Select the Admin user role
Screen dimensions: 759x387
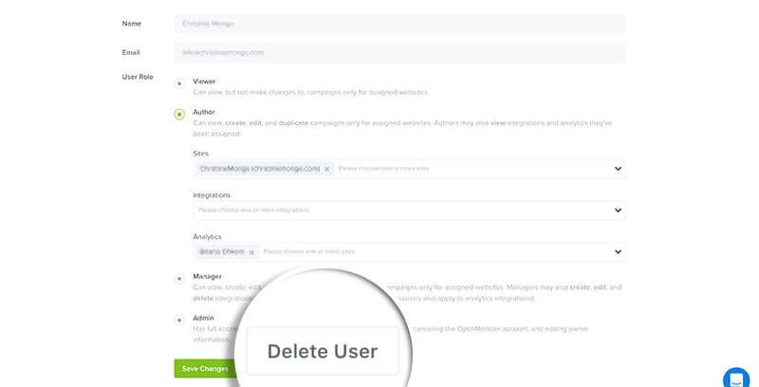179,321
